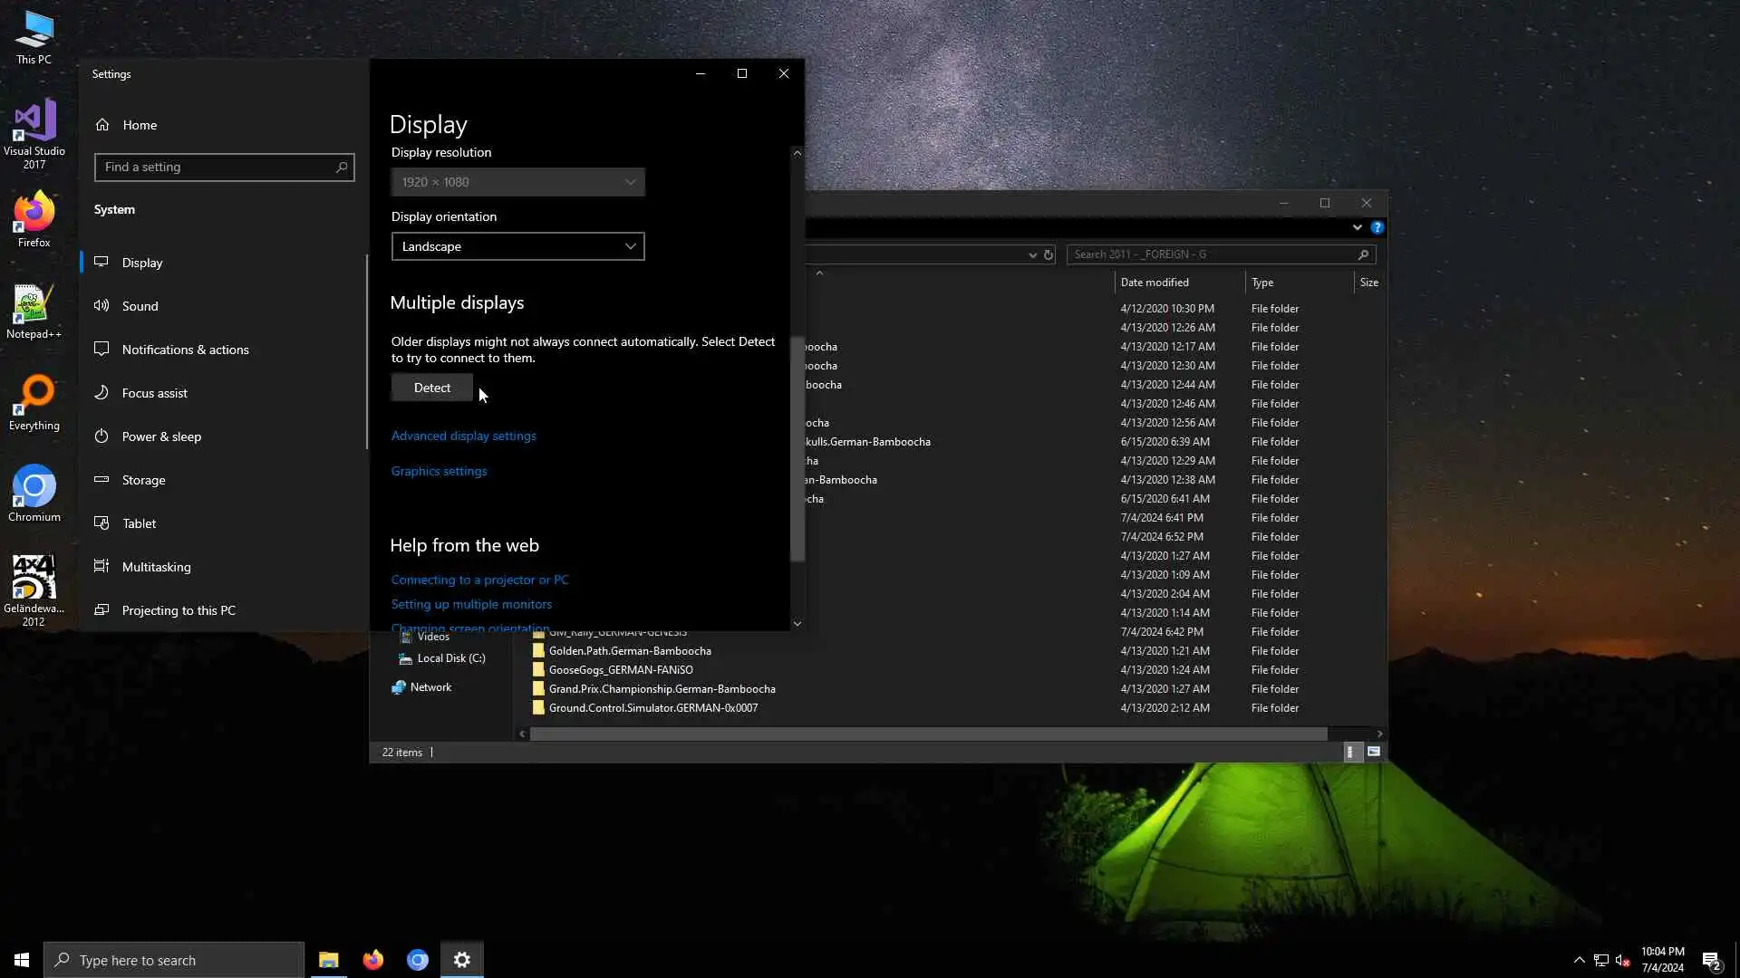
Task: Click the refresh button in Explorer address bar
Action: 1049,254
